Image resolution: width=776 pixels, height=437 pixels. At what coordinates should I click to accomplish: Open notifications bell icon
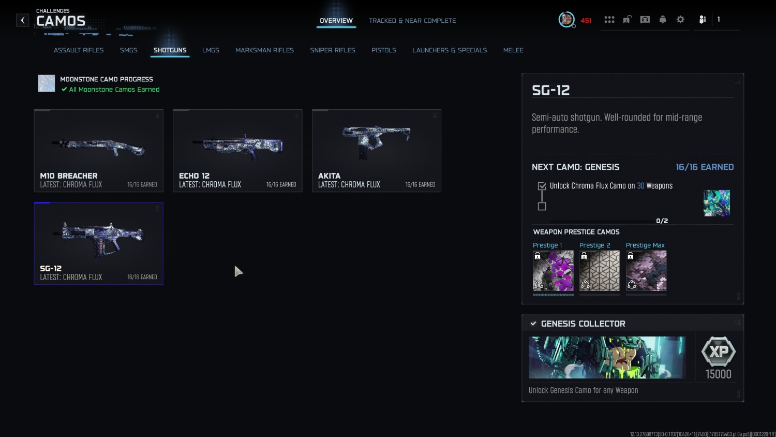click(663, 20)
